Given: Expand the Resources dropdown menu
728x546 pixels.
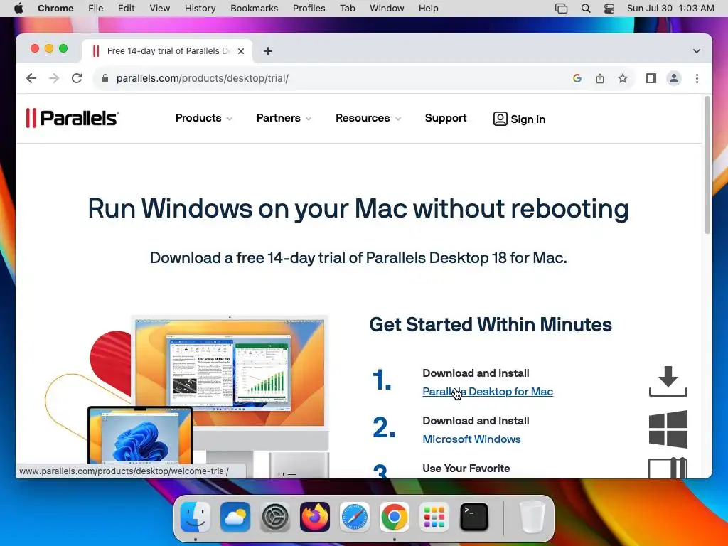Looking at the screenshot, I should [x=368, y=118].
